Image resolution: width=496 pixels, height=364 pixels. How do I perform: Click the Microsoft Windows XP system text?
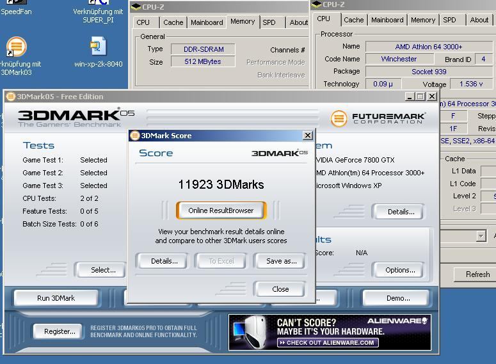tap(349, 186)
